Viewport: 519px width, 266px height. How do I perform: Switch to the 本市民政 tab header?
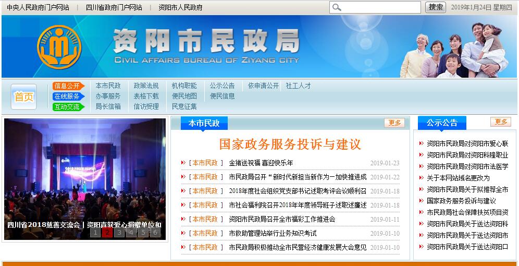(x=204, y=123)
